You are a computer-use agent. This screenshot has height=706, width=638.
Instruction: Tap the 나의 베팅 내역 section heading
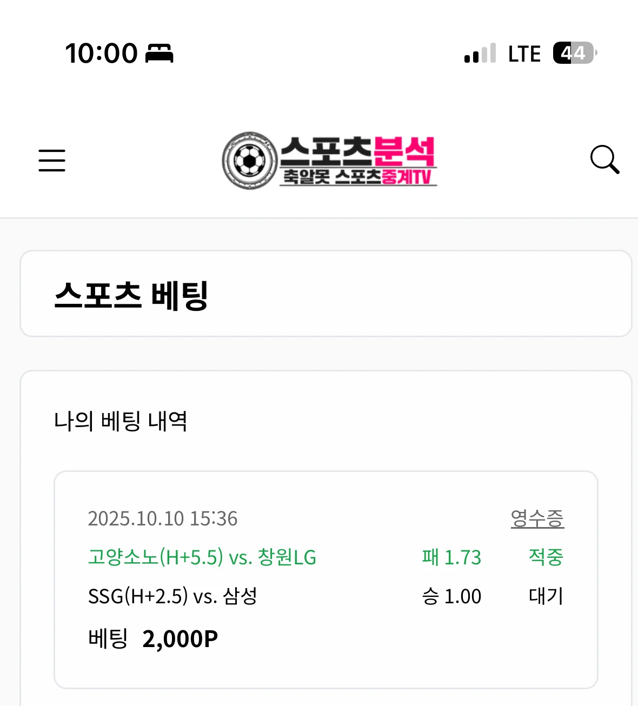(121, 421)
